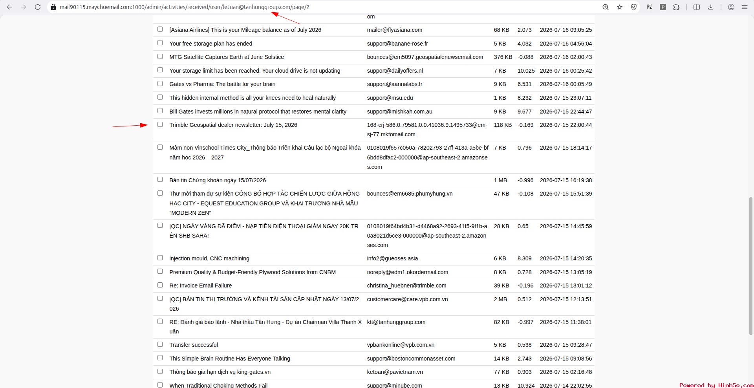Tick the Transfer successful email checkbox
The height and width of the screenshot is (388, 754).
point(160,344)
